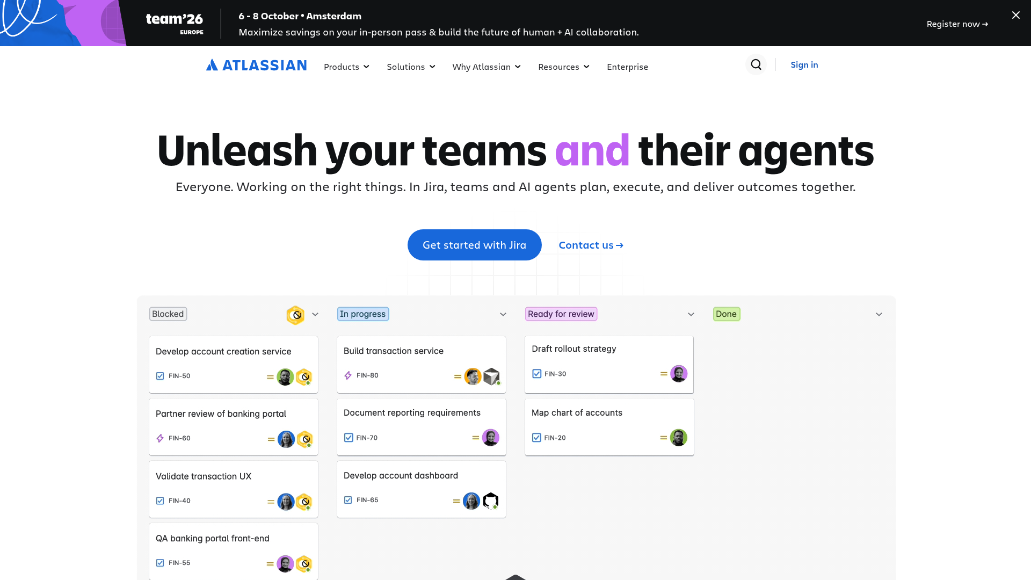This screenshot has height=580, width=1031.
Task: Click assignee avatar on FIN-30 card
Action: tap(679, 373)
